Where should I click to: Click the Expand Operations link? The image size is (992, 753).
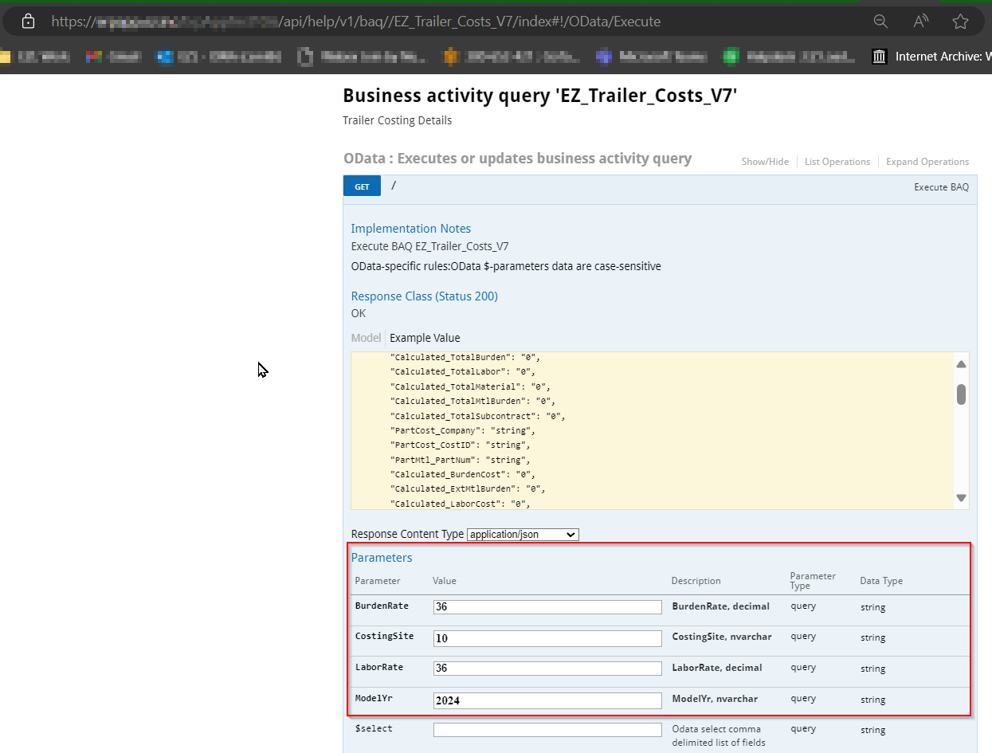927,162
